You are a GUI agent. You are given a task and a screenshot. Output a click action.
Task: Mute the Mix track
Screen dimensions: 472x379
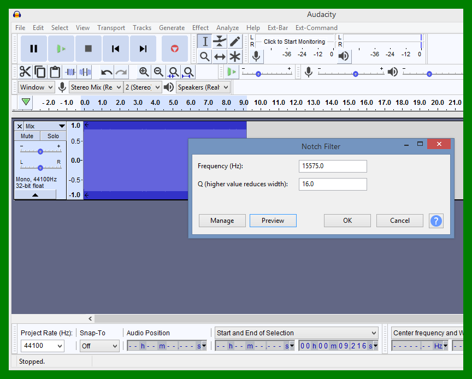coord(27,136)
